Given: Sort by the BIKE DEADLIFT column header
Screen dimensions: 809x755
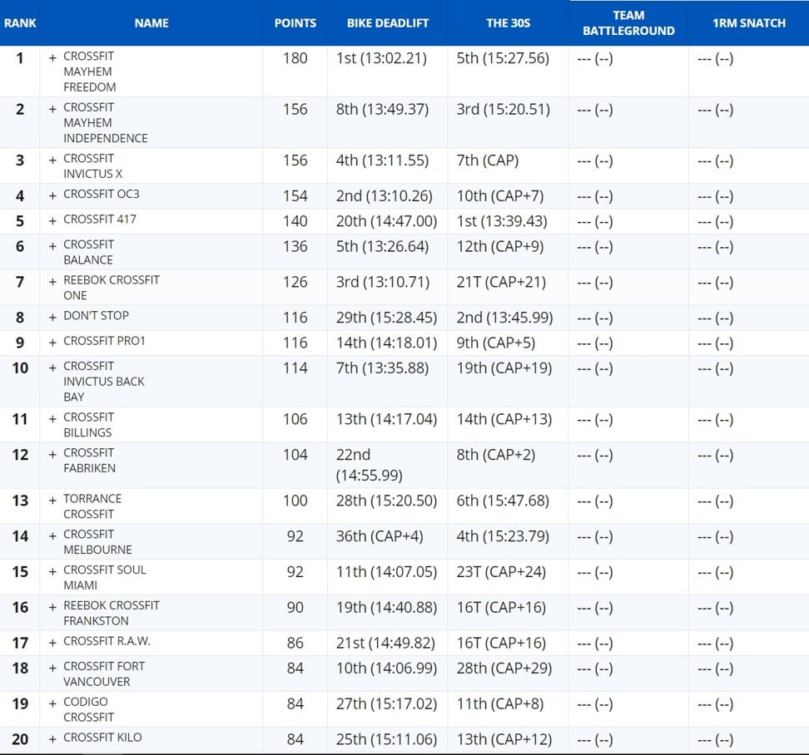Looking at the screenshot, I should (x=388, y=23).
